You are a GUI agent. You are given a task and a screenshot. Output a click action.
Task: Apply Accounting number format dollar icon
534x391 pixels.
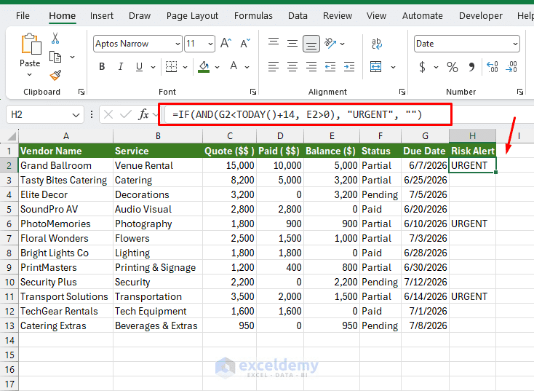click(x=422, y=67)
